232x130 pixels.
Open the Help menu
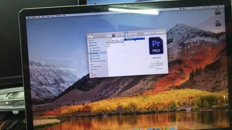64,16
